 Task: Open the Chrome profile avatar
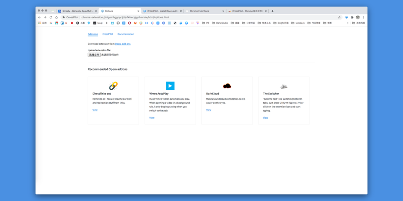358,17
